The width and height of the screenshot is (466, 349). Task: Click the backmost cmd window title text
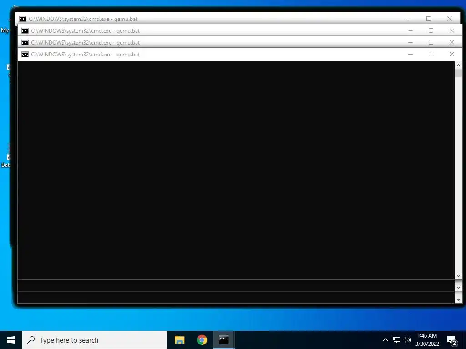point(83,19)
